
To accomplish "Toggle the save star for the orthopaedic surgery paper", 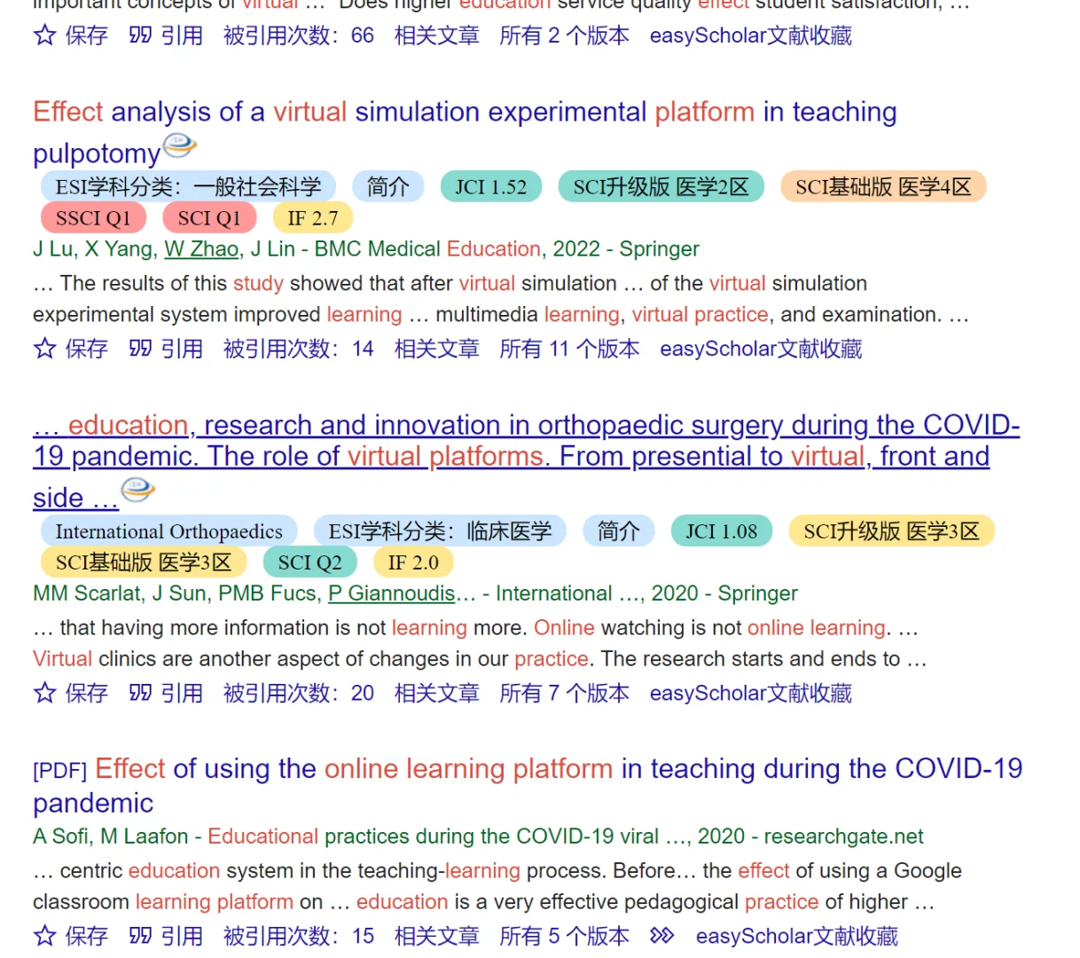I will [x=44, y=694].
